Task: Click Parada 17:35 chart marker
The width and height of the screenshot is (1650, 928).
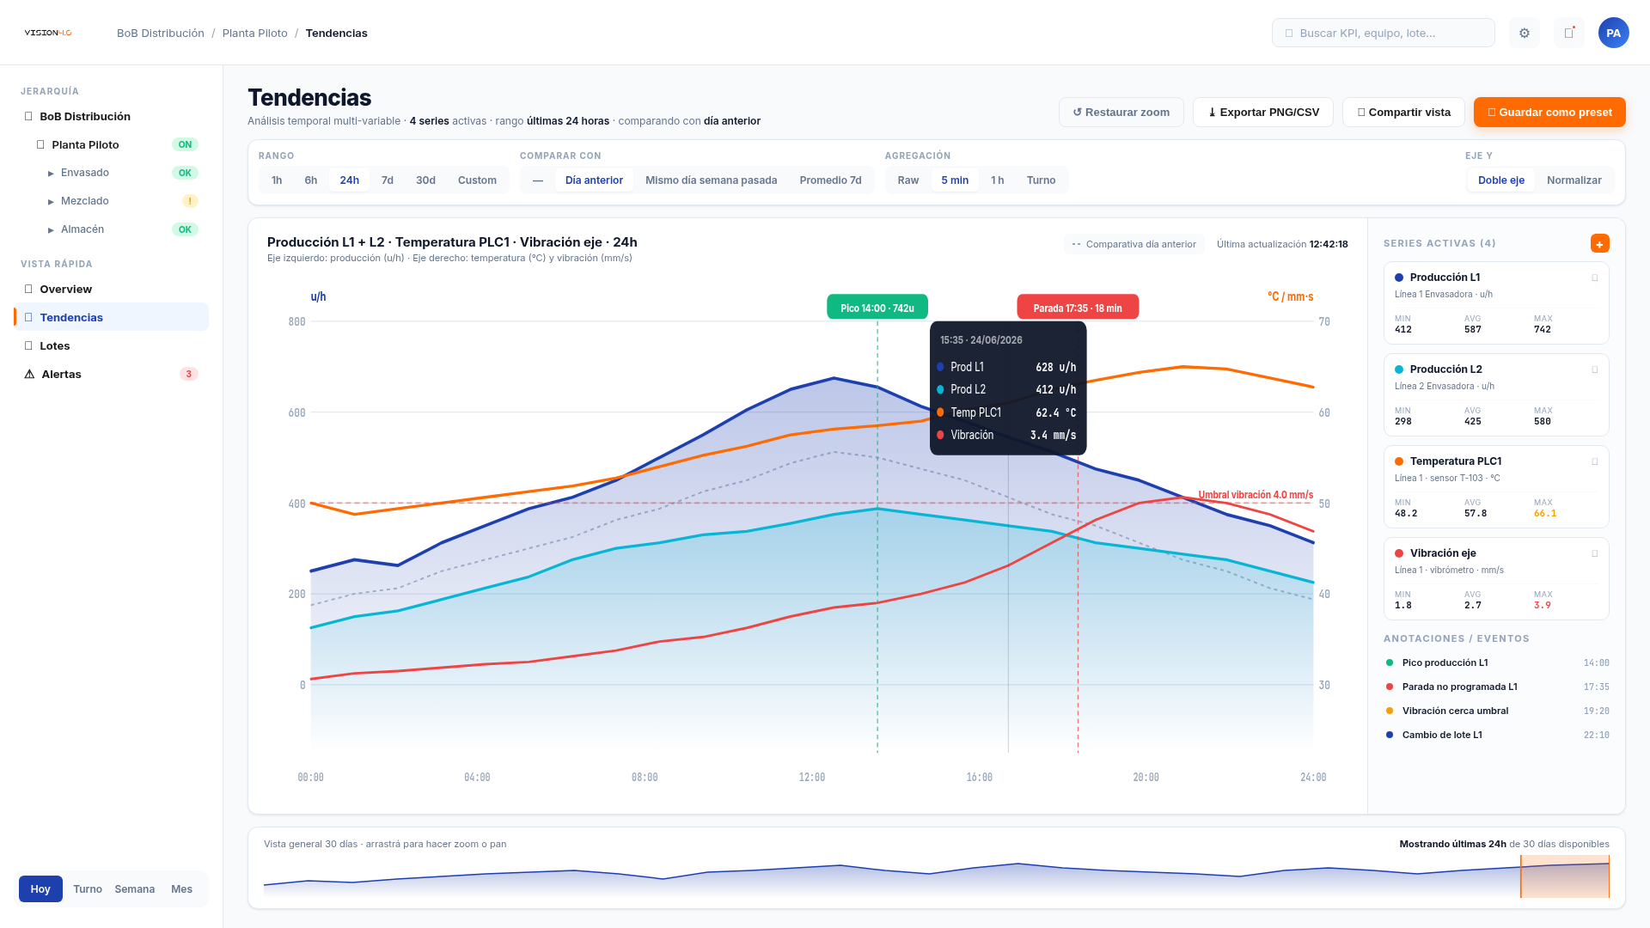Action: coord(1078,308)
